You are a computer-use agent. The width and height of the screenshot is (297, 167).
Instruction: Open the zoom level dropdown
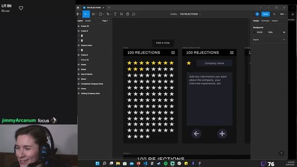[283, 14]
